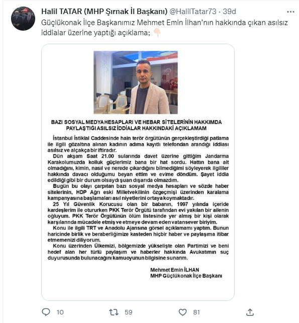Screen dimensions: 299x323
Task: Click the blank area below the signature in statement card
Action: 138,289
